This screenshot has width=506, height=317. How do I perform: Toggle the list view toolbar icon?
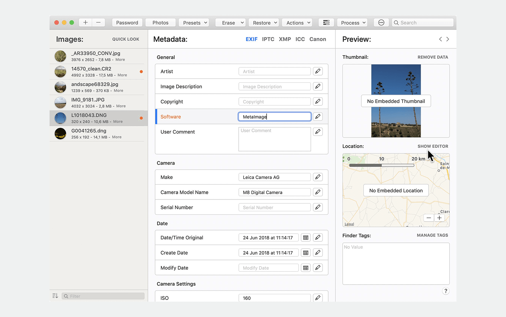326,22
